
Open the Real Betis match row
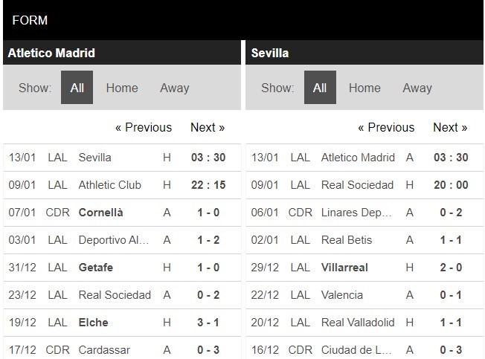pos(347,240)
